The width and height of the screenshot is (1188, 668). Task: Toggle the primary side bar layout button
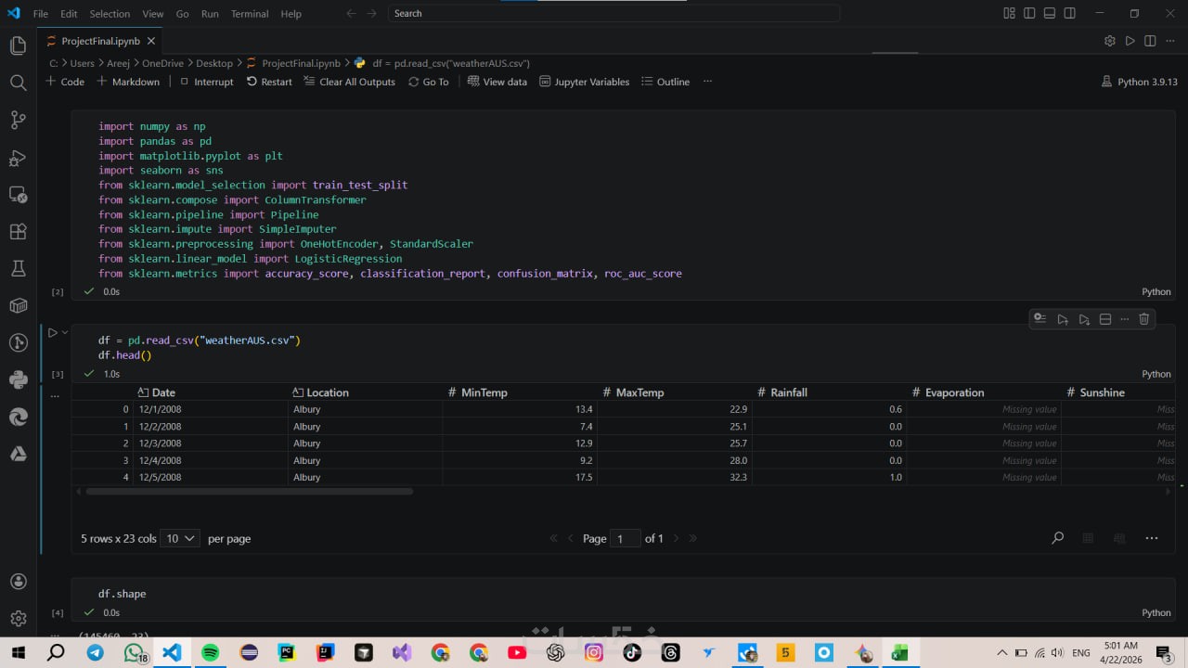1029,14
